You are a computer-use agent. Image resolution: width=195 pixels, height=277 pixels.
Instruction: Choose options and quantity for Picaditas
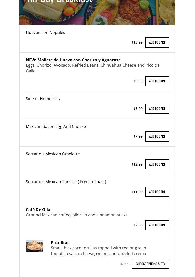pyautogui.click(x=150, y=264)
